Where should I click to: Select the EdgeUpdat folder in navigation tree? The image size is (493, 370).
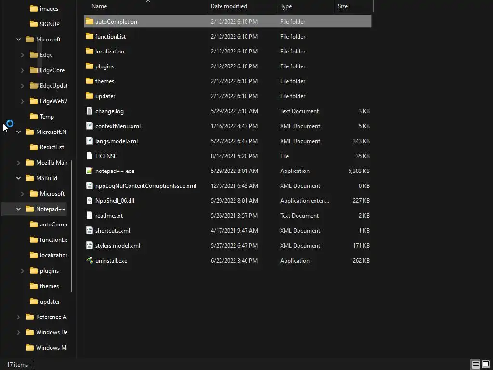(x=53, y=86)
